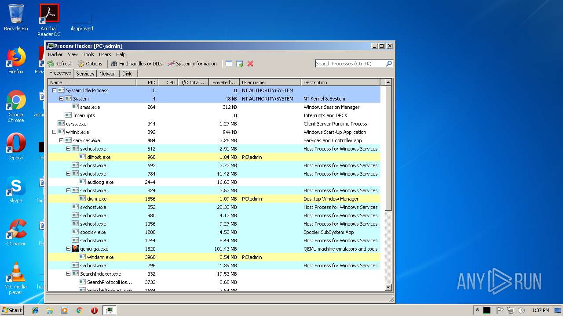Click the find window icon in toolbar
The image size is (563, 316).
tap(229, 64)
